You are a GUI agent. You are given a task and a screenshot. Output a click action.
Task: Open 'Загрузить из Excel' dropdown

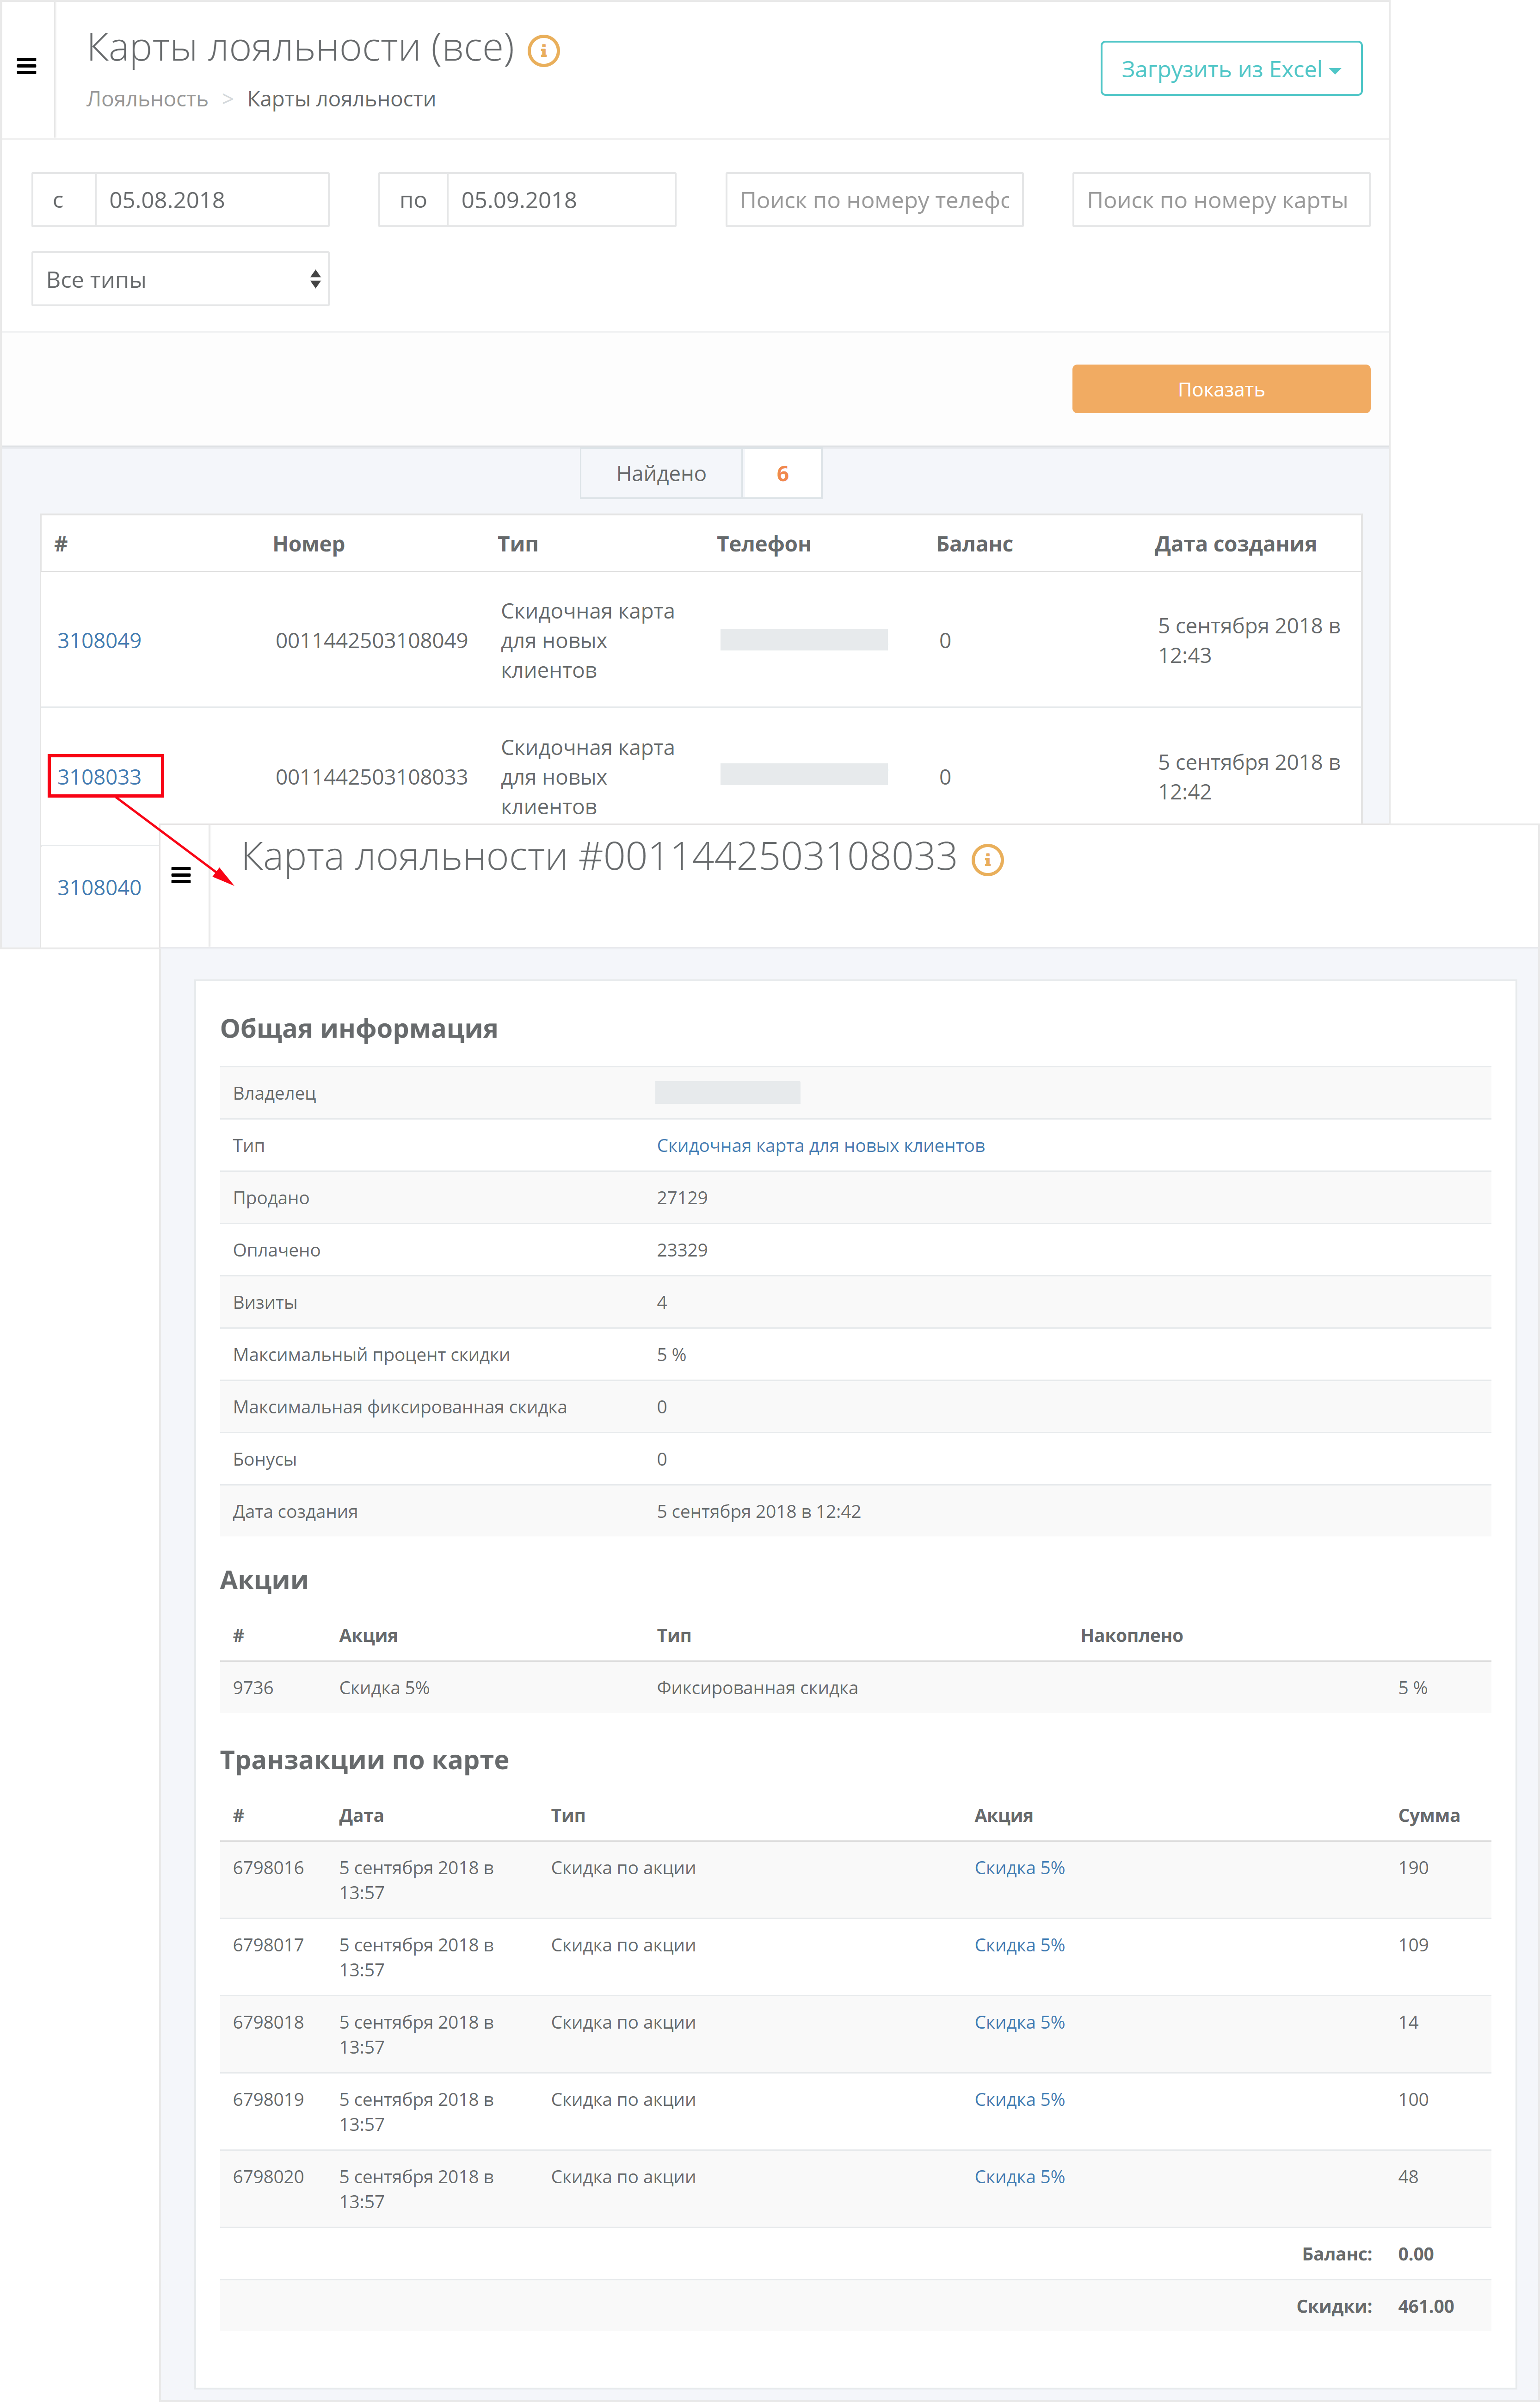(1231, 69)
